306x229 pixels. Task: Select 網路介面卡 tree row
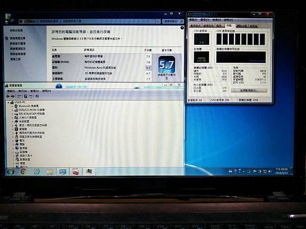point(23,156)
